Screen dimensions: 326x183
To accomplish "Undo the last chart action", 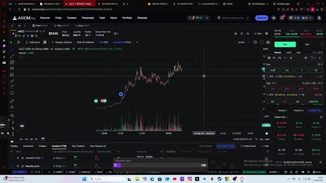I will tap(137, 42).
